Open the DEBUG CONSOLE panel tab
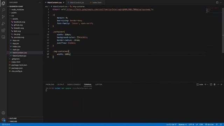The height and width of the screenshot is (126, 224). click(74, 85)
